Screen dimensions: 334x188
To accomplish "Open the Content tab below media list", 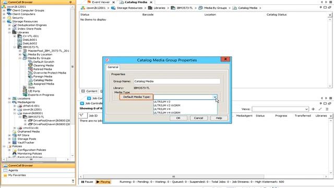I will point(89,91).
